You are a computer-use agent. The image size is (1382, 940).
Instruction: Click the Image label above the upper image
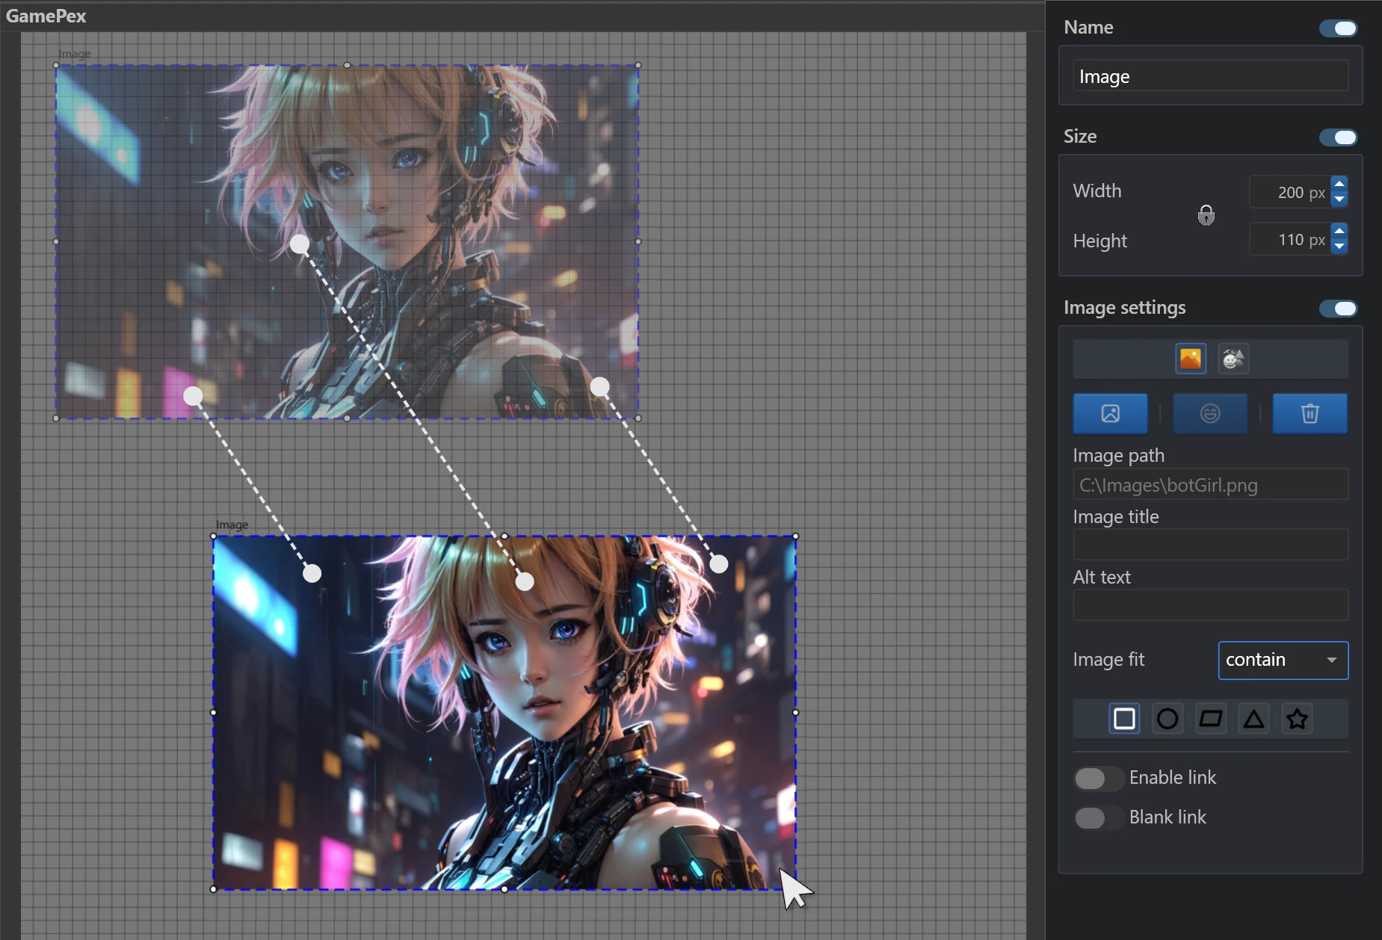coord(75,54)
